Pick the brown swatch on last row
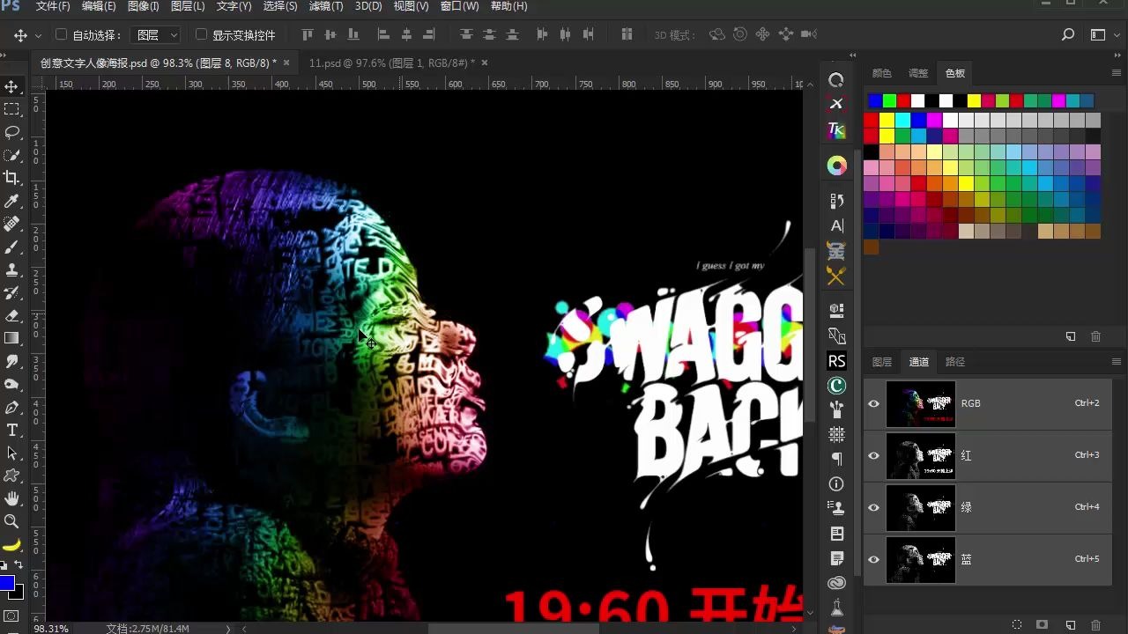This screenshot has height=634, width=1128. pyautogui.click(x=872, y=247)
